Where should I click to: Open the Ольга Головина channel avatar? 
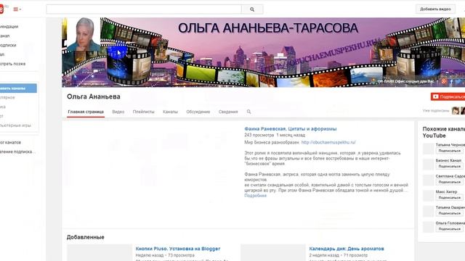click(428, 227)
